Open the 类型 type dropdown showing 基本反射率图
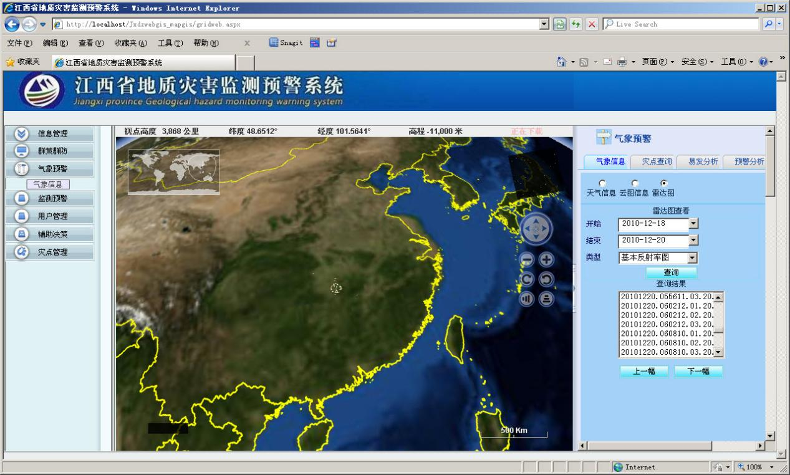This screenshot has height=475, width=790. coord(693,257)
